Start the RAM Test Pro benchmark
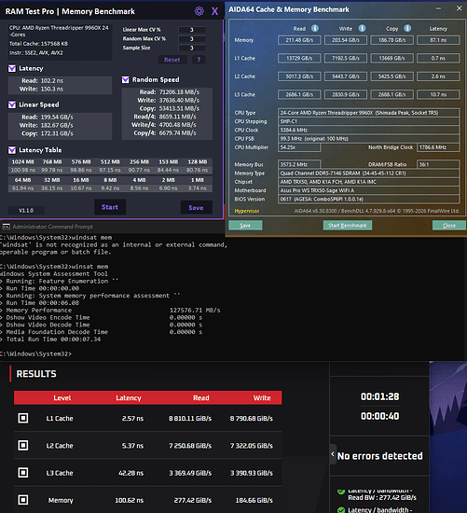467x513 pixels. 110,207
